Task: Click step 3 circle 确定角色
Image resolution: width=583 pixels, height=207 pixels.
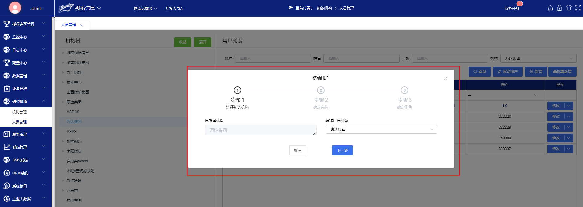Action: [405, 90]
